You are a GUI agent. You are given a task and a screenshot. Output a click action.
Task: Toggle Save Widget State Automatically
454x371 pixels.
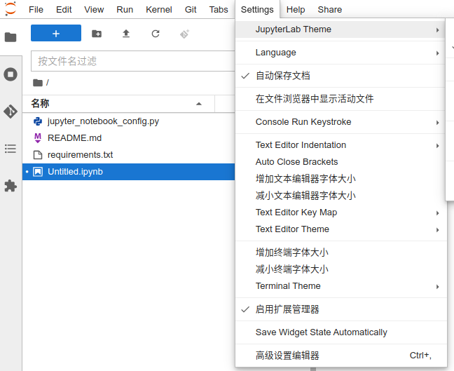(340, 332)
